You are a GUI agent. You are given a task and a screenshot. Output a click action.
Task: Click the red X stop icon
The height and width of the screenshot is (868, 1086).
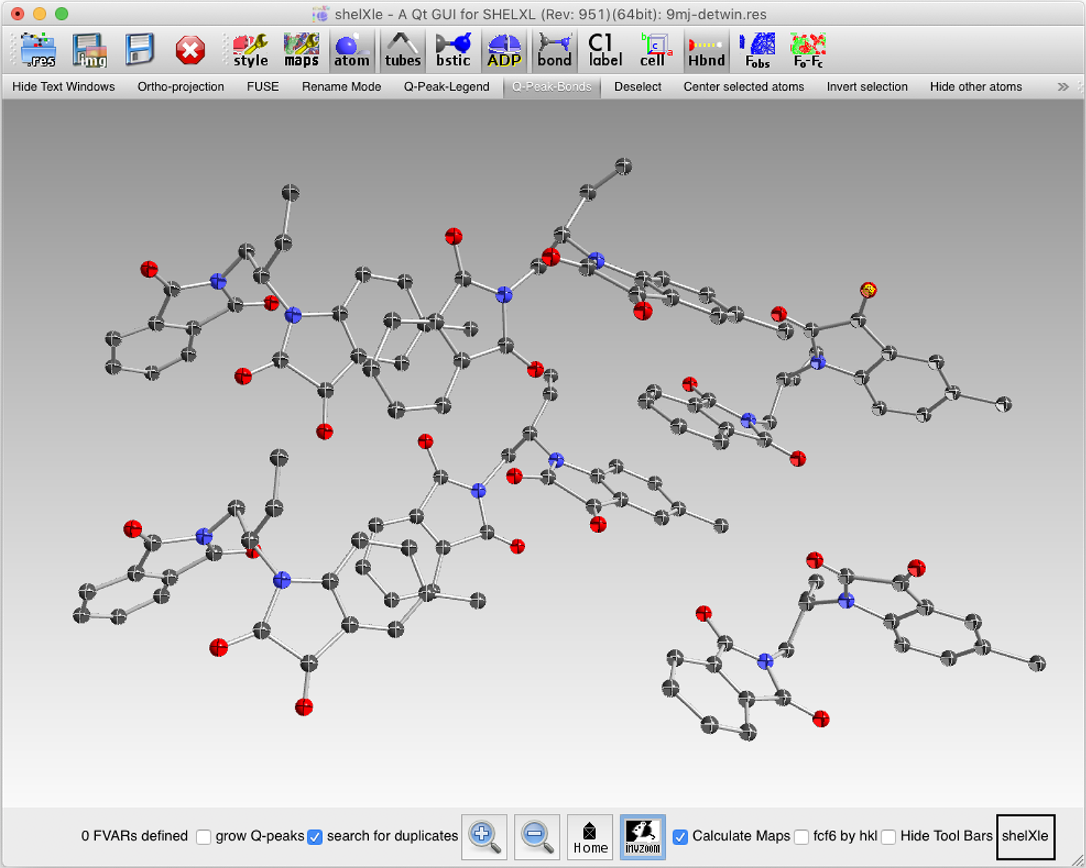[x=190, y=50]
